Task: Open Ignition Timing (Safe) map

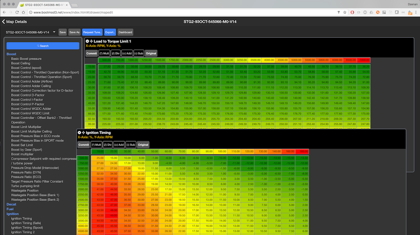Action: (26, 223)
